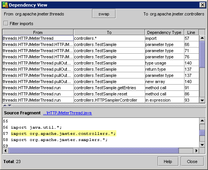
Task: Select the controllers.TestSample.getEntries method call row
Action: tap(101, 88)
